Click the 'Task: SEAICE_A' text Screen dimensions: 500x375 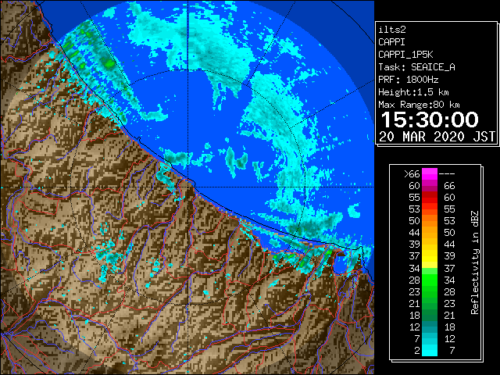point(416,67)
